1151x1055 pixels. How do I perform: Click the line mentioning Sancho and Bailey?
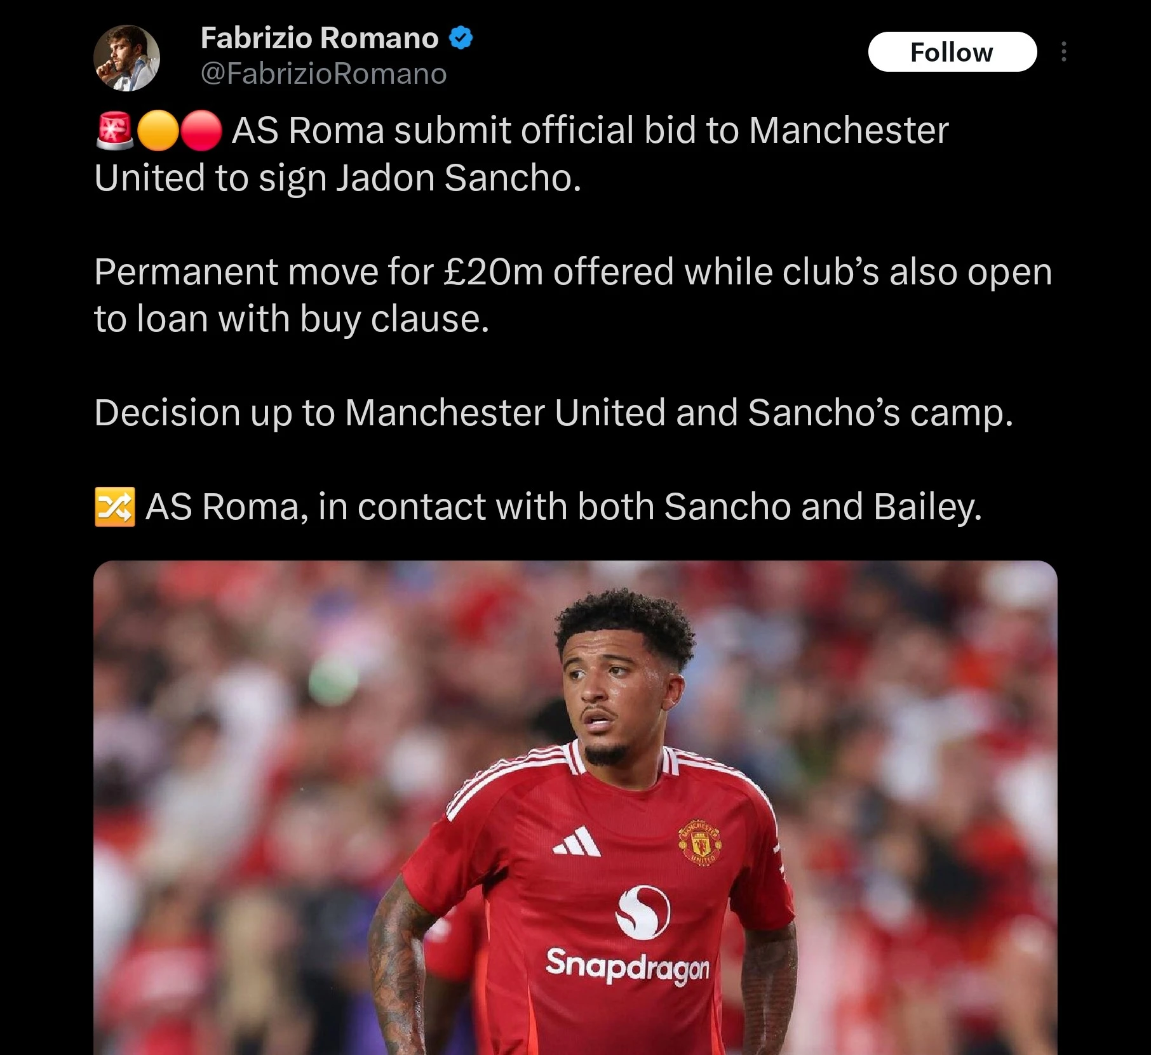538,507
